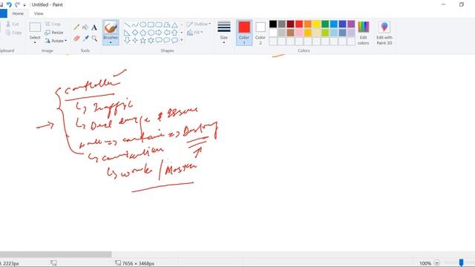
Task: Choose the Cloud callout shape
Action: click(174, 40)
